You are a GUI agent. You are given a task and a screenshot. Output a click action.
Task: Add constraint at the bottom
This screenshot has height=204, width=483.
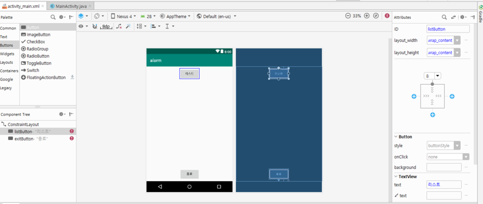point(433,115)
